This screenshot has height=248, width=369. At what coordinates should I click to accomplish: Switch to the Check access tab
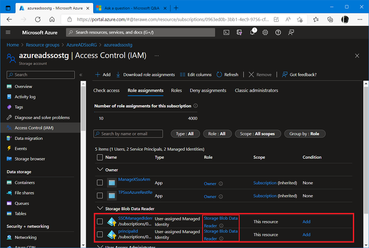point(106,90)
